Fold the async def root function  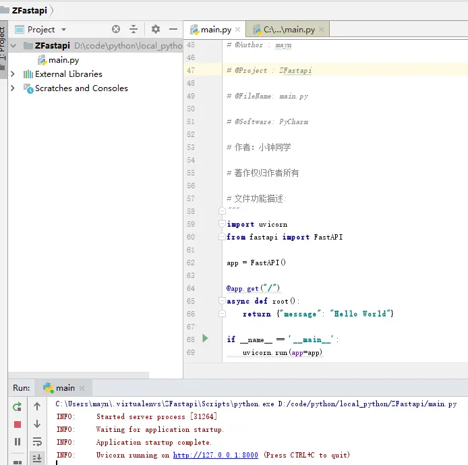[x=222, y=300]
